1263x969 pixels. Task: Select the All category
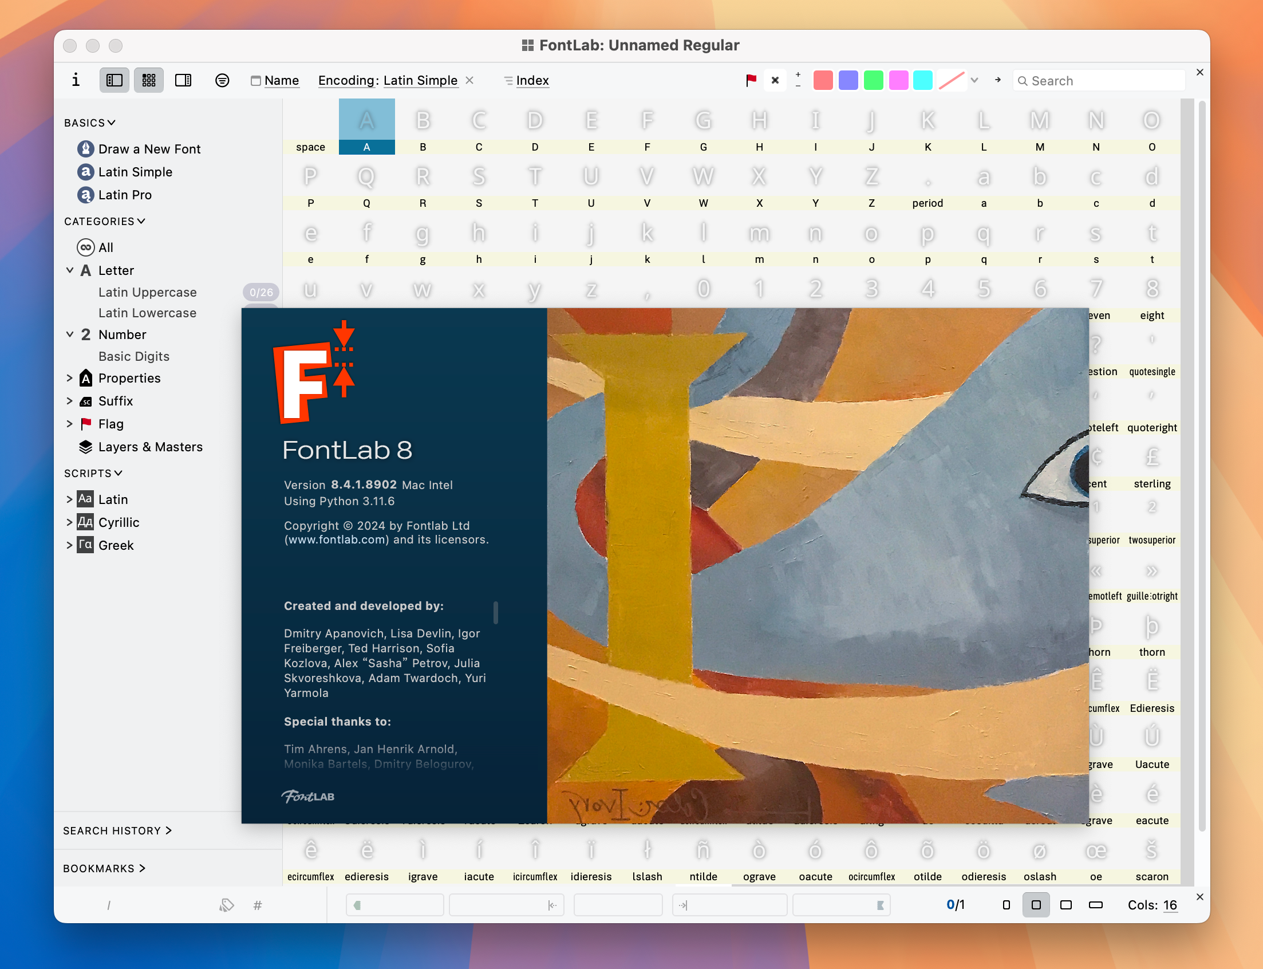pos(95,247)
